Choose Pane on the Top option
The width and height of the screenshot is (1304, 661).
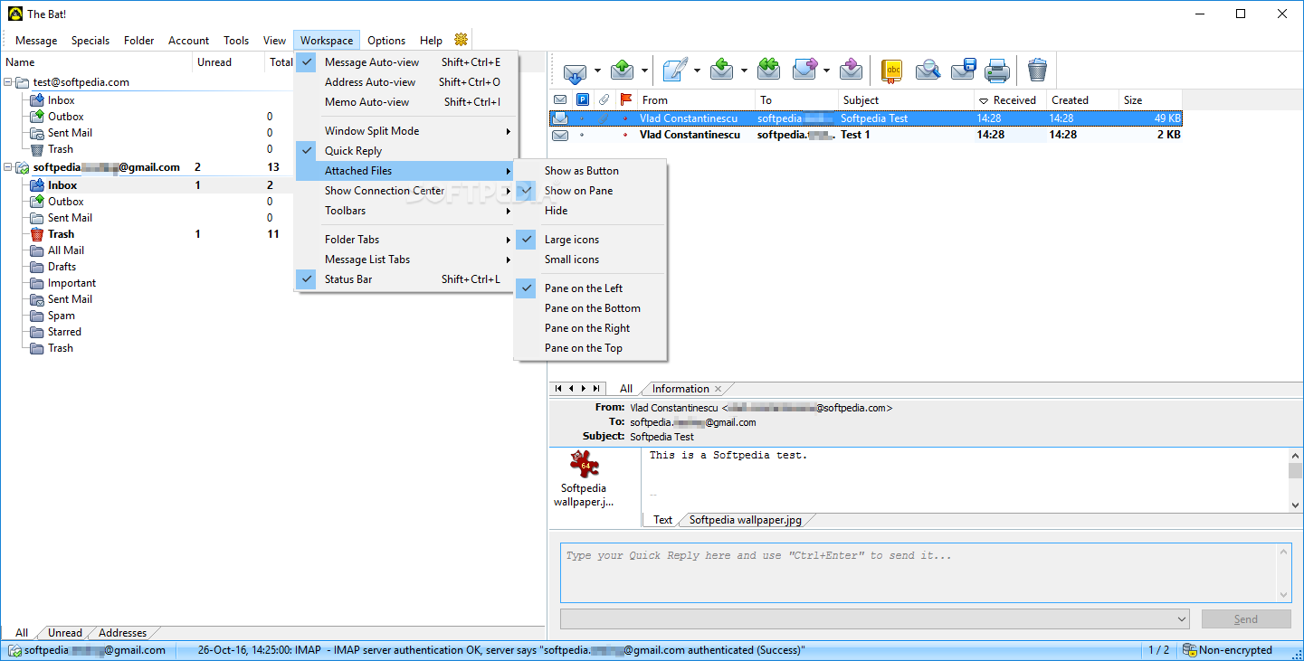pos(590,348)
